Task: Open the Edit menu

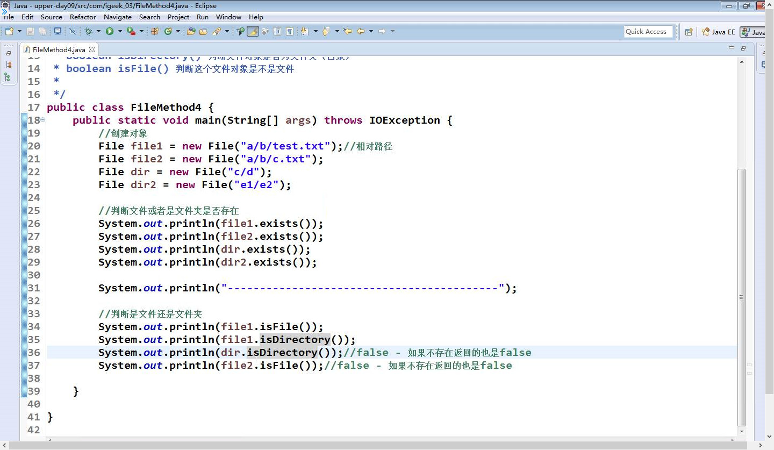Action: [x=27, y=17]
